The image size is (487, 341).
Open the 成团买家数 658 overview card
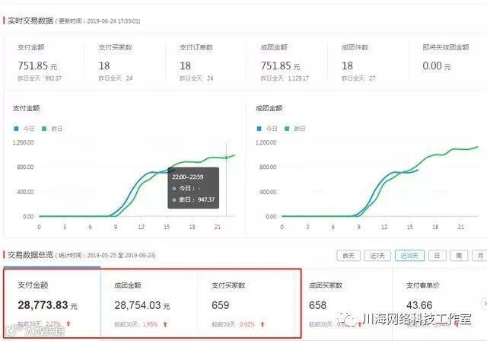click(x=343, y=303)
